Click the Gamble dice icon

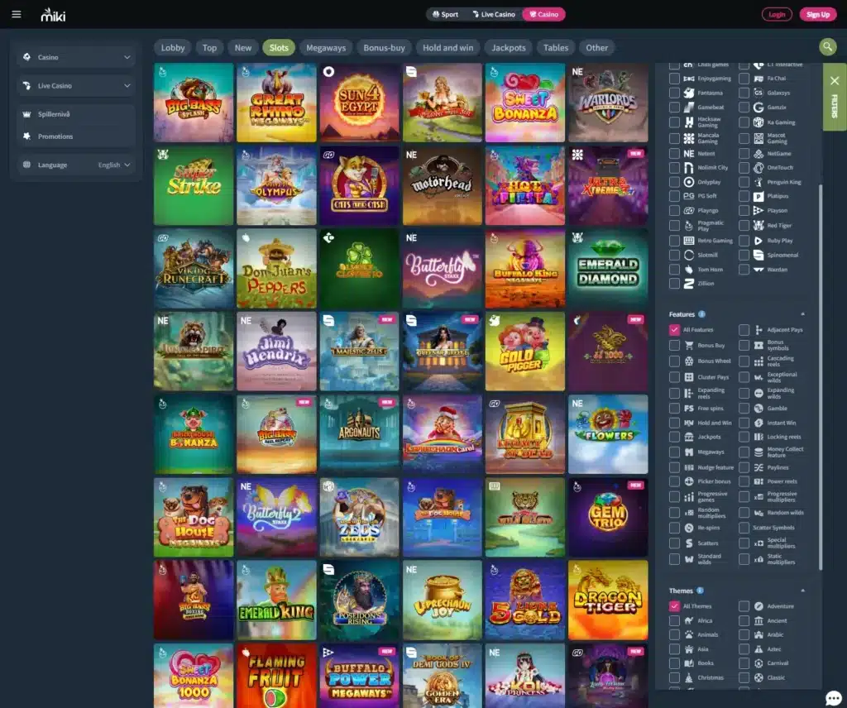(x=758, y=409)
